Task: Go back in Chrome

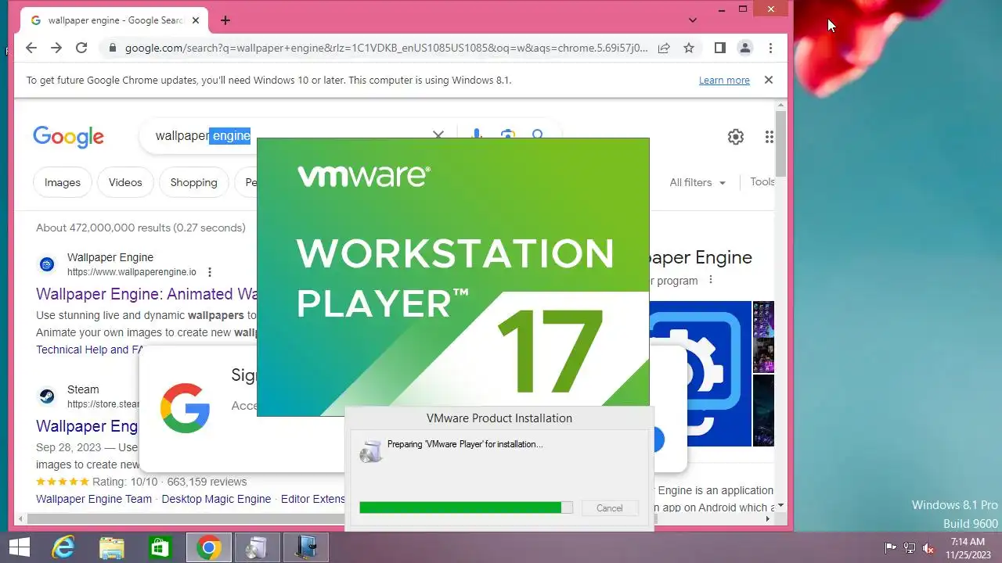Action: tap(31, 48)
